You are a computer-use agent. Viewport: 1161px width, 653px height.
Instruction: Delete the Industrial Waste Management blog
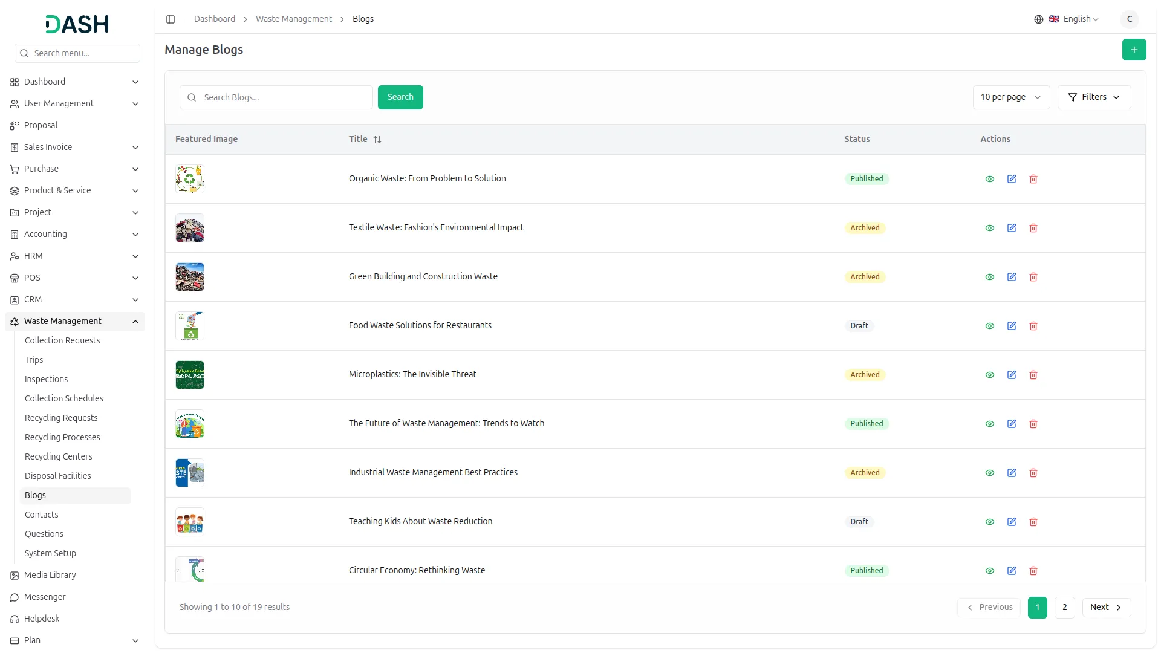pos(1033,473)
